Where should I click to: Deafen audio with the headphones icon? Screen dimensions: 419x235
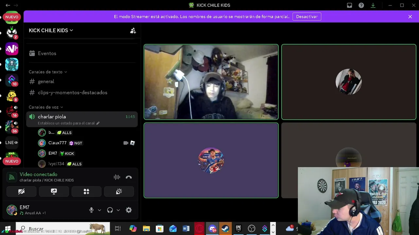pos(110,210)
